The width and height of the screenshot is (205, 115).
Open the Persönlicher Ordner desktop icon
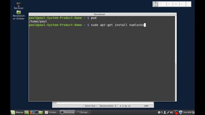click(19, 15)
